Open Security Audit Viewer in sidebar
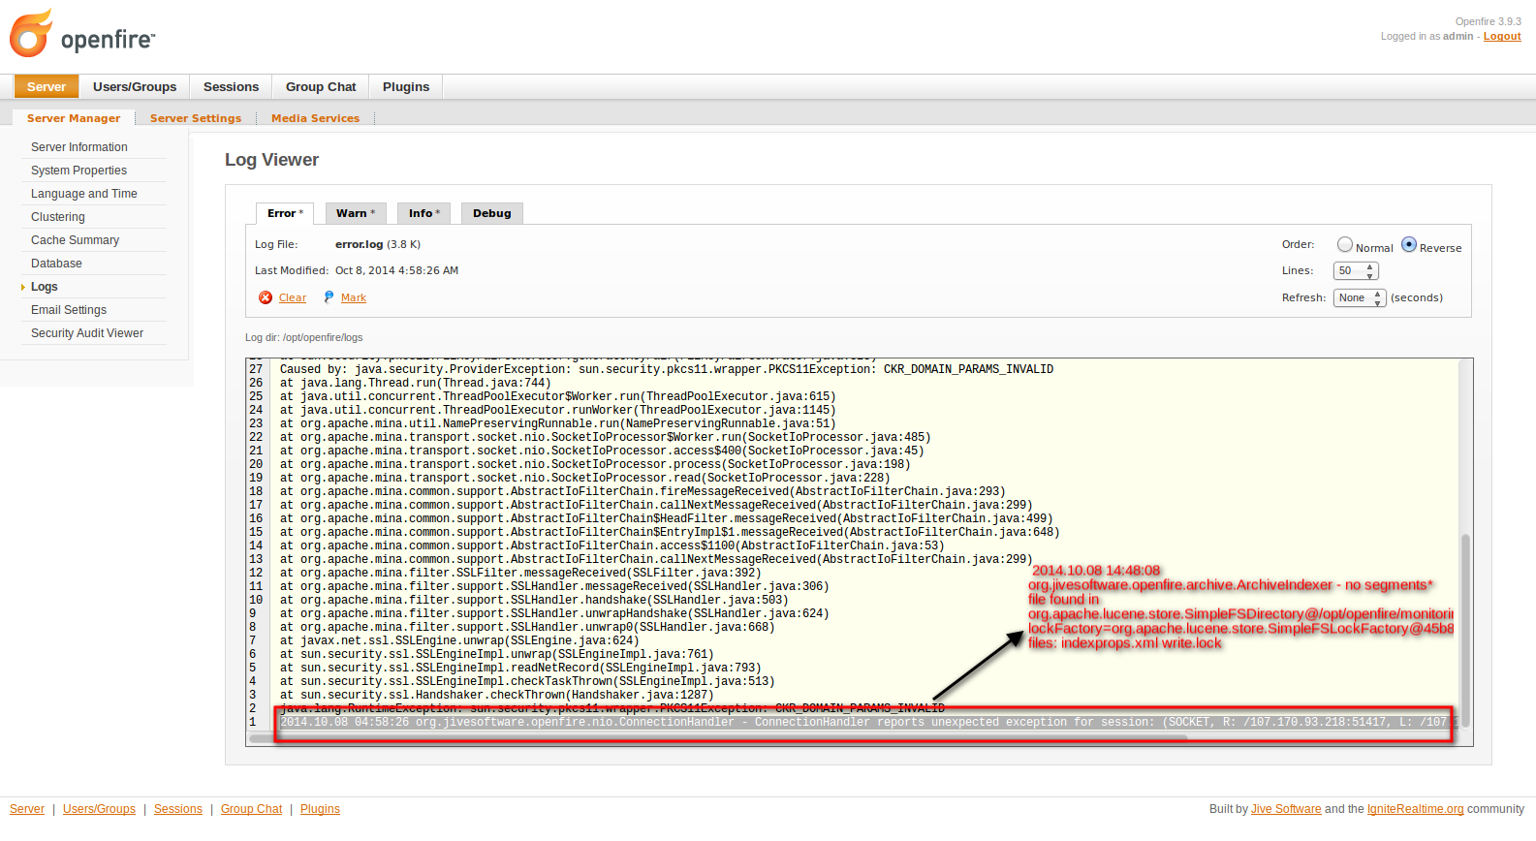The height and width of the screenshot is (841, 1536). pyautogui.click(x=87, y=333)
